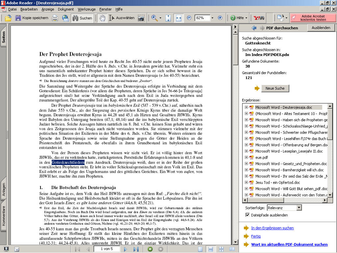Viewport: 337px width, 253px height.
Task: Open the Dokument menu
Action: click(66, 9)
